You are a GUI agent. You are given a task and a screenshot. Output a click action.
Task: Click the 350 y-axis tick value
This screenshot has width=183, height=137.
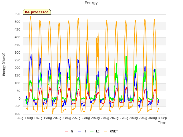(x=17, y=45)
